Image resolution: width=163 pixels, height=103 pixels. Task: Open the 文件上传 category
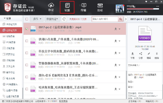11,66
